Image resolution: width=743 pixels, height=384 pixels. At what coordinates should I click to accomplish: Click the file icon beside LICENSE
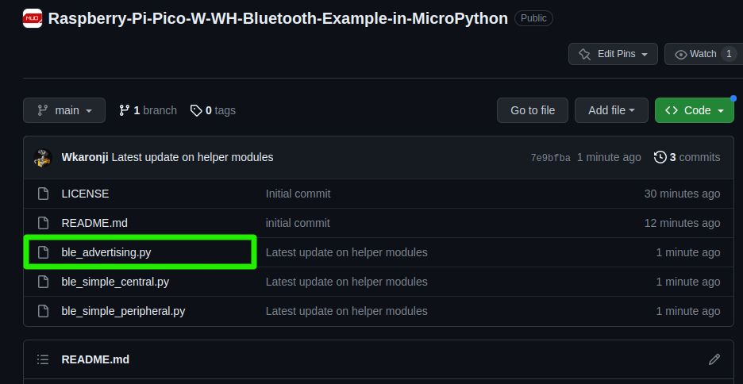point(43,194)
